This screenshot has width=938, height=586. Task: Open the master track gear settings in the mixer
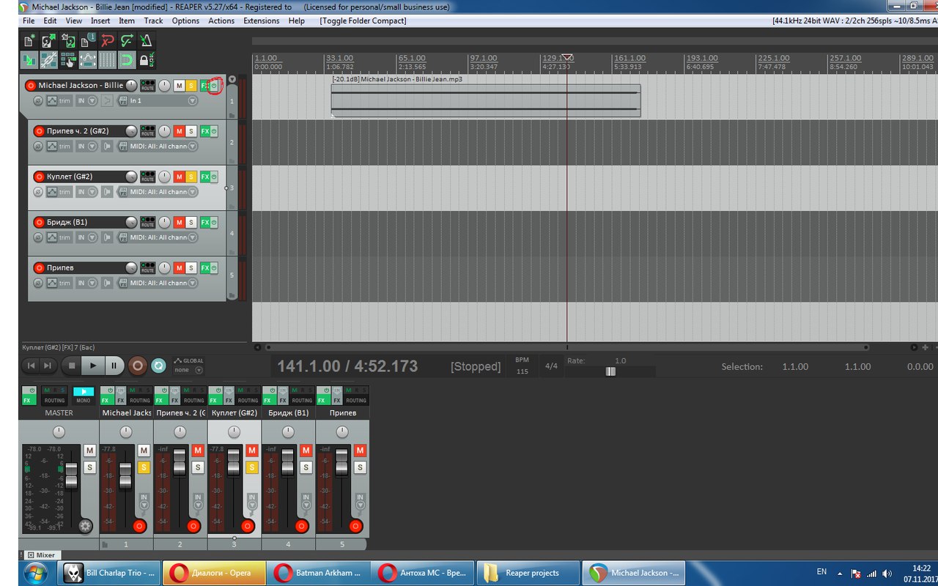coord(86,525)
